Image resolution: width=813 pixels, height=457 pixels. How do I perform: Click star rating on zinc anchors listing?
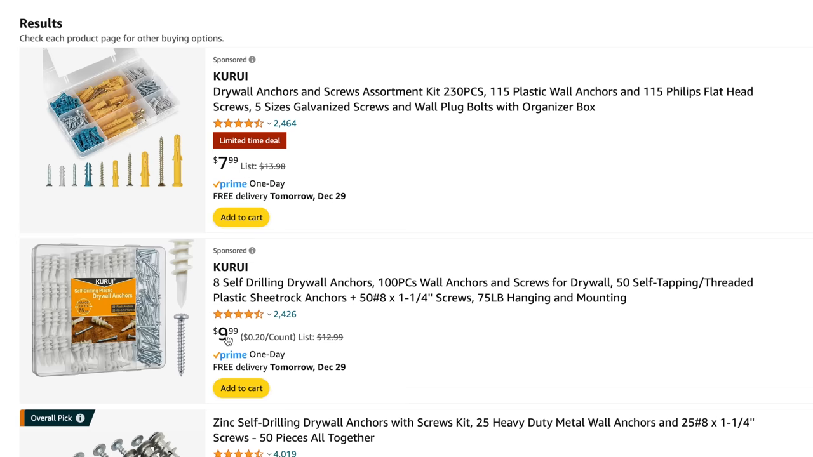pyautogui.click(x=238, y=453)
